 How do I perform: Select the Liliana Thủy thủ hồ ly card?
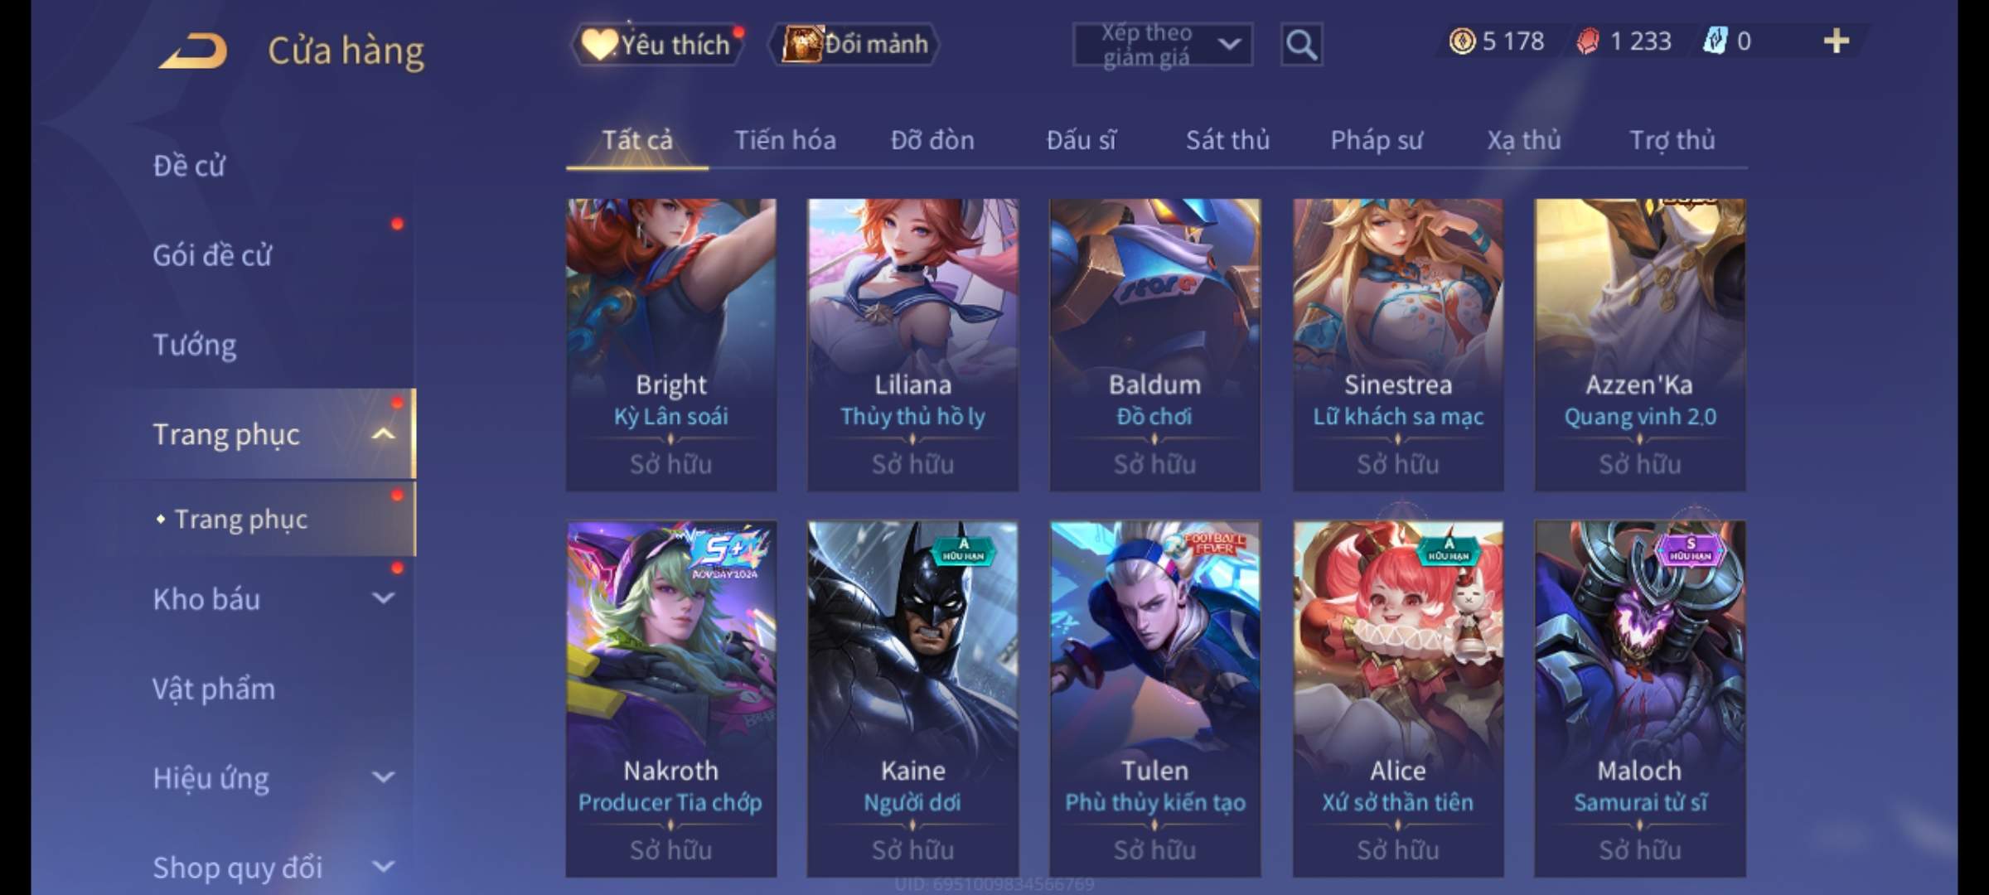[912, 345]
